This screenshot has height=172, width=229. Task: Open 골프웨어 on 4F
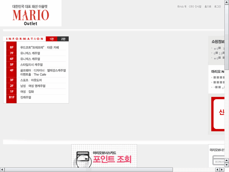pyautogui.click(x=26, y=70)
